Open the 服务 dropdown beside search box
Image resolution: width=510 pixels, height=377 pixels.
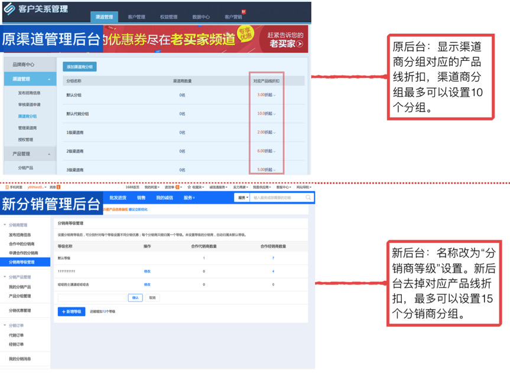coord(242,198)
